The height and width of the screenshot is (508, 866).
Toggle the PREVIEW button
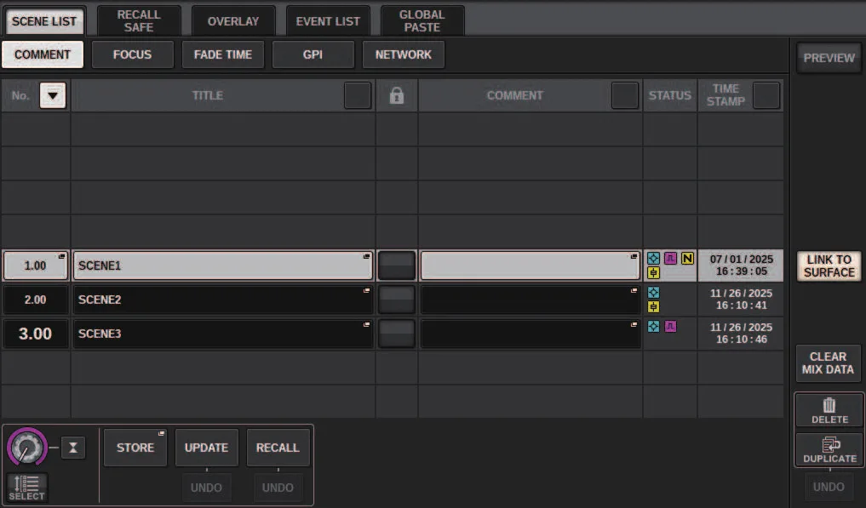[x=829, y=58]
